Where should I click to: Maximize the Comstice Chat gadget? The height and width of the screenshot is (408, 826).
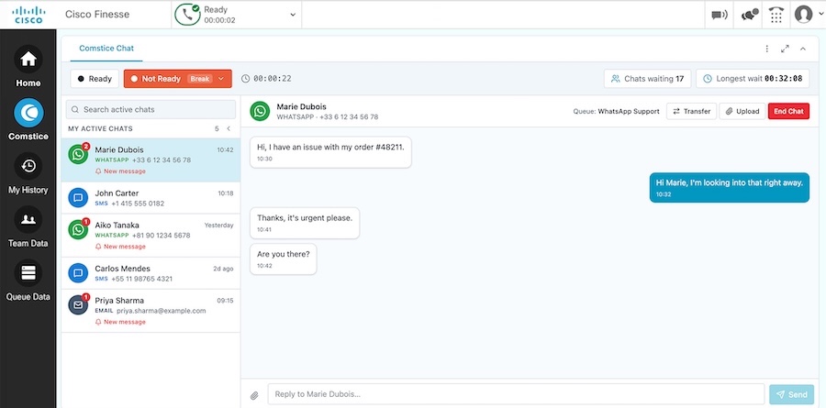click(x=785, y=49)
